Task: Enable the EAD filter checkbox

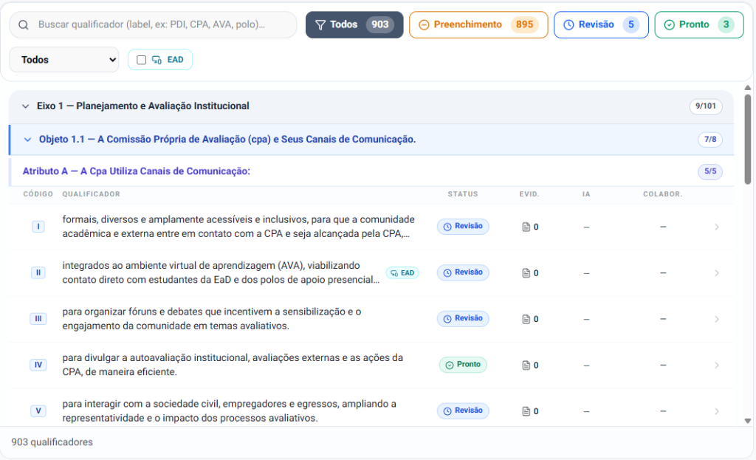Action: [x=141, y=60]
